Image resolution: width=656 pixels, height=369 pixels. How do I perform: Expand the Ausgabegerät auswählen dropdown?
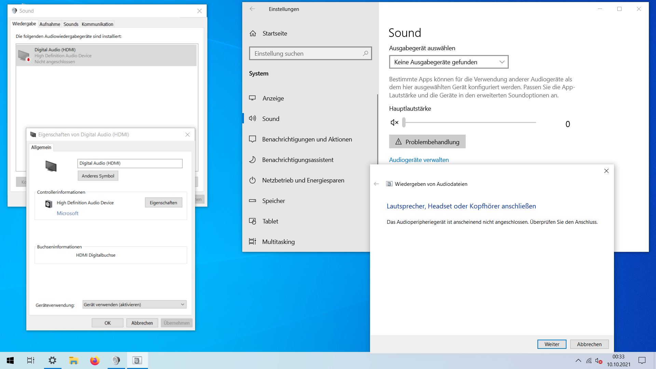pyautogui.click(x=449, y=62)
